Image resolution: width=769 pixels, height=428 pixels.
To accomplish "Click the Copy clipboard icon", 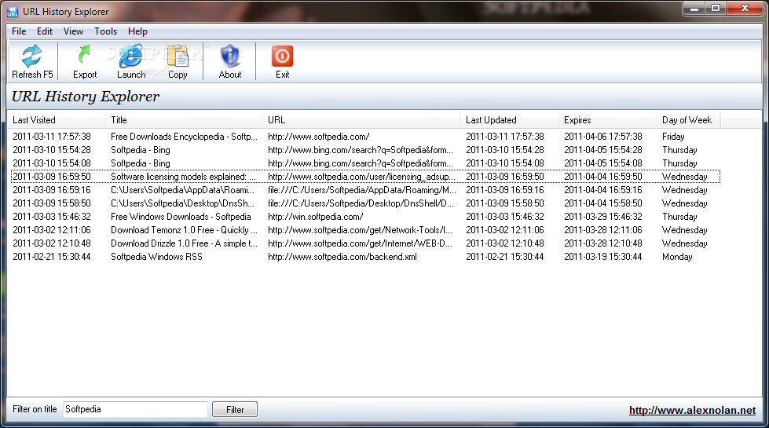I will (x=178, y=61).
